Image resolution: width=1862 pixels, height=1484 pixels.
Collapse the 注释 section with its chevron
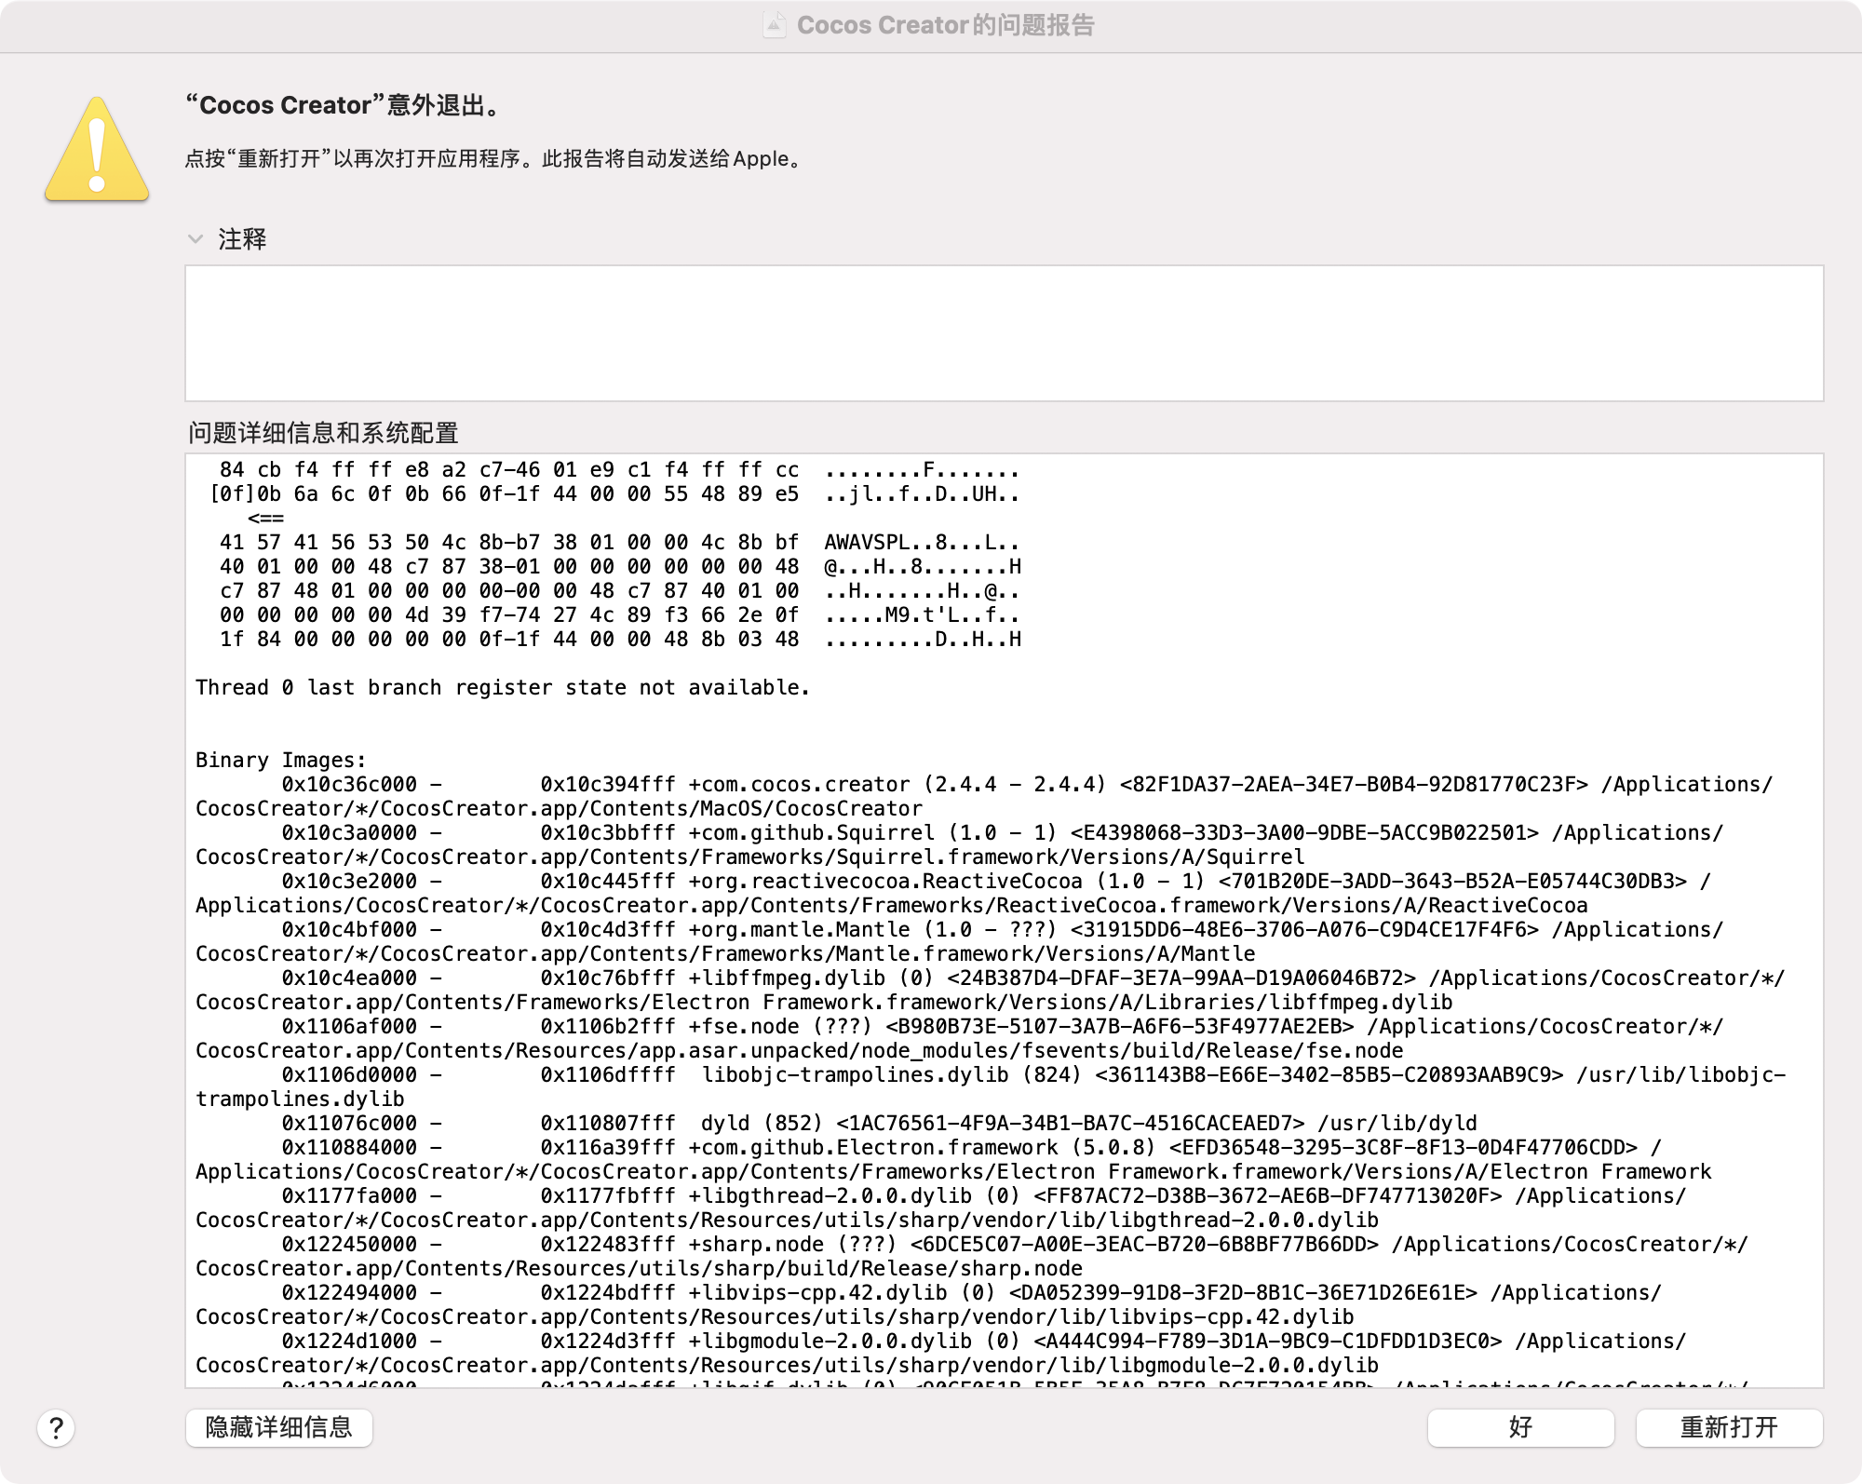196,239
